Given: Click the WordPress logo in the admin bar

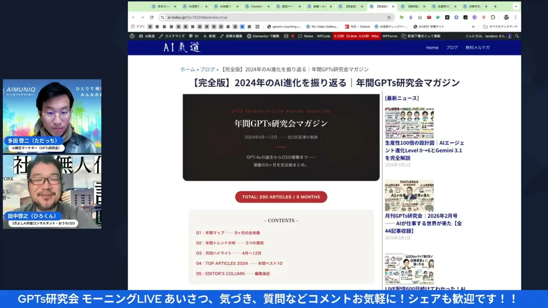Looking at the screenshot, I should 132,36.
